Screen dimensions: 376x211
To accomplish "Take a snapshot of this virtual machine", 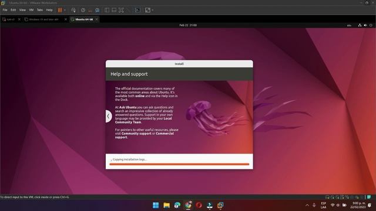I will click(x=83, y=10).
